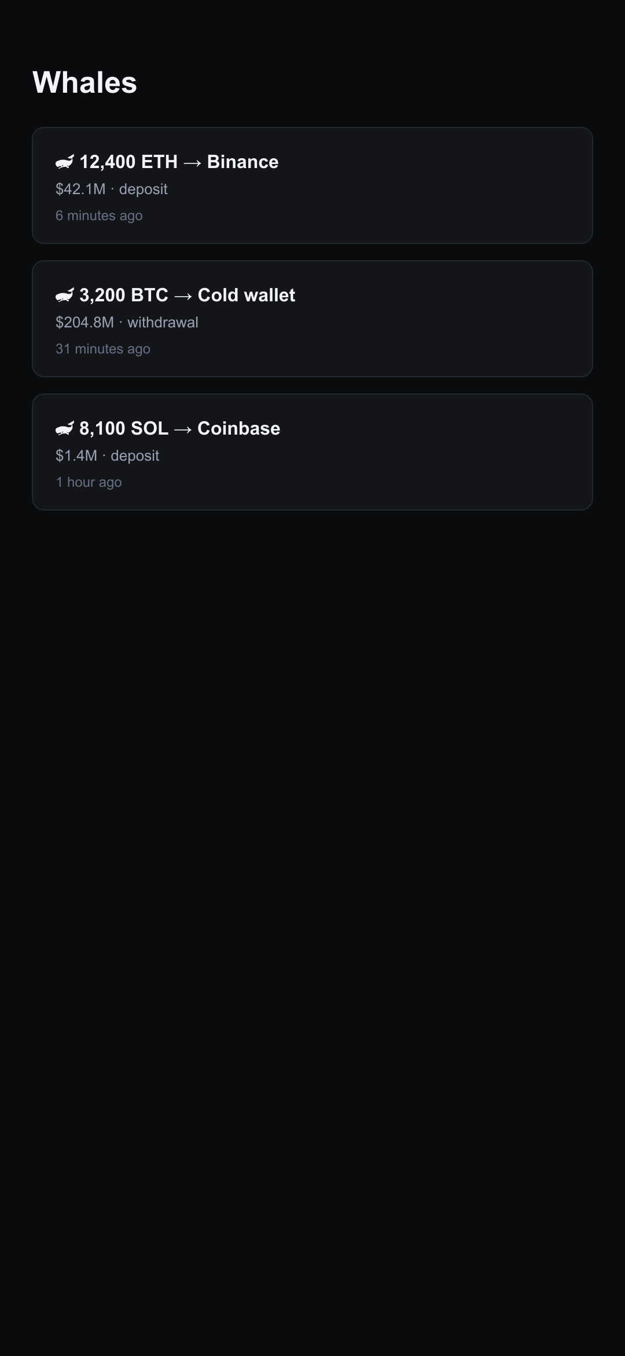Viewport: 625px width, 1356px height.
Task: Click the arrow in the SOL transfer title
Action: coord(183,429)
